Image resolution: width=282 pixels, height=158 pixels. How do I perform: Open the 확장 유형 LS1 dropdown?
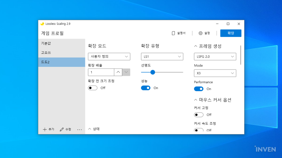point(162,57)
